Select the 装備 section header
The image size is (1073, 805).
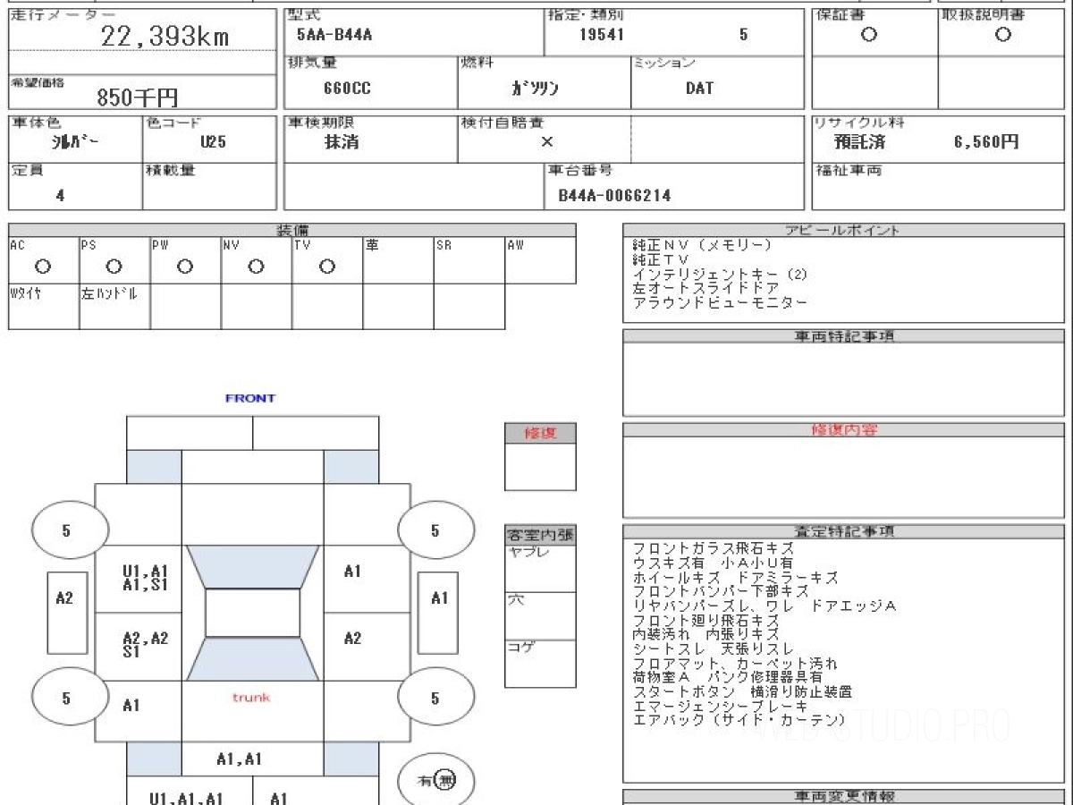pyautogui.click(x=292, y=230)
